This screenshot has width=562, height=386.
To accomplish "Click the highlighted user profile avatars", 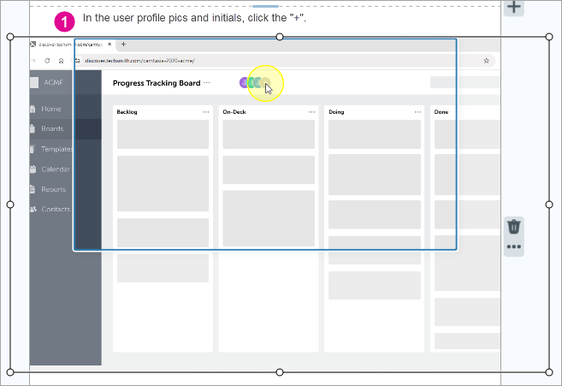I will [255, 83].
